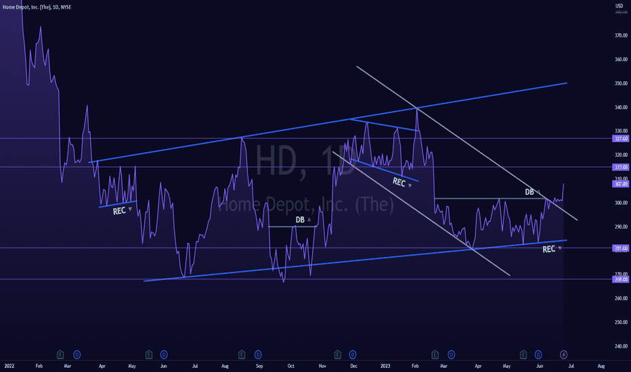The height and width of the screenshot is (372, 631).
Task: Select the gray DB neckline near October 2022
Action: click(x=292, y=227)
